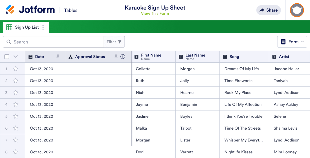310x158 pixels.
Task: Click the info icon beside Approval Status
Action: click(x=123, y=57)
